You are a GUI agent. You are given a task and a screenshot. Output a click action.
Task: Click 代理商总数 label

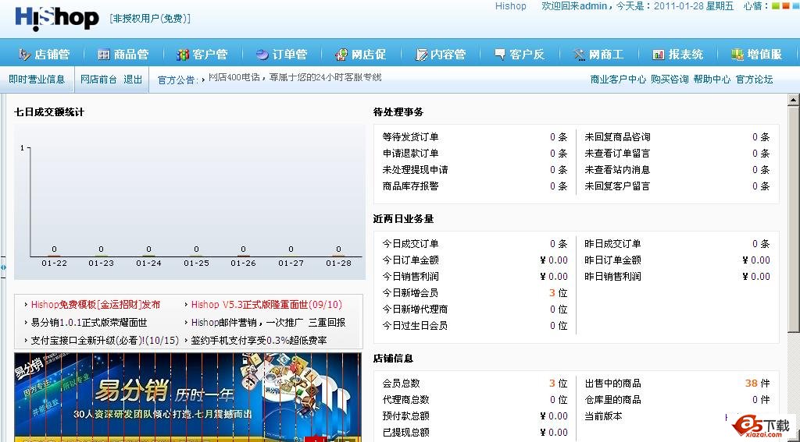click(x=405, y=399)
